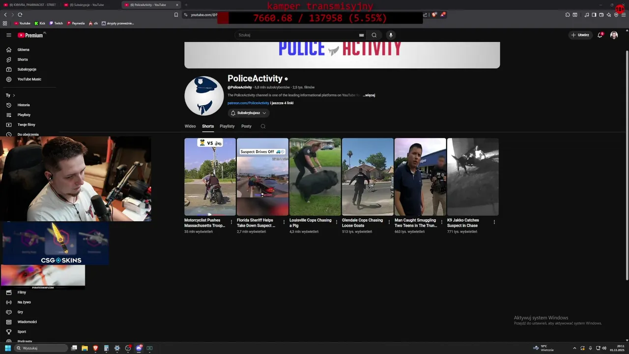Open the Brave VPN shield icon
This screenshot has width=629, height=354.
616,15
